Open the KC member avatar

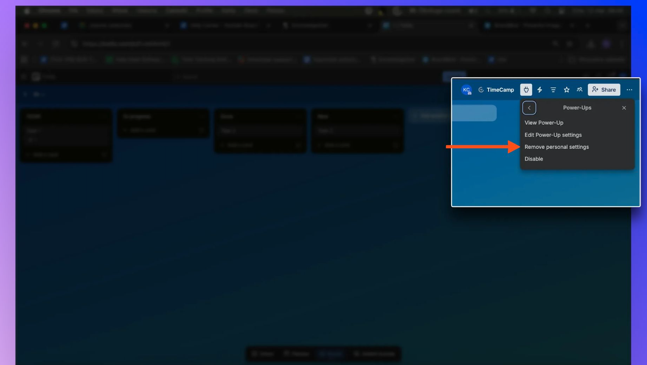click(466, 90)
